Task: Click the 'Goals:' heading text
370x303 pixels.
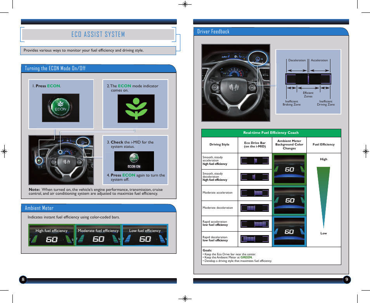Action: pyautogui.click(x=207, y=250)
